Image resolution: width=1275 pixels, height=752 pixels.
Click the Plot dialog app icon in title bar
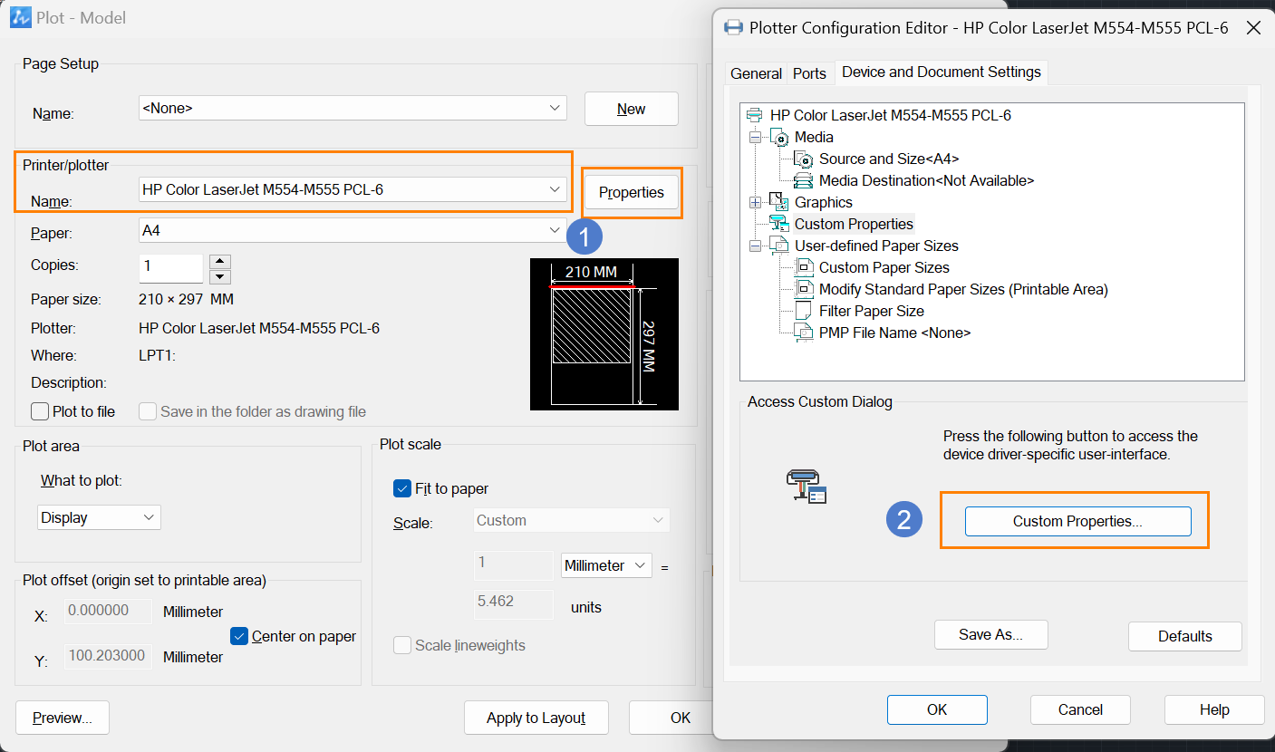tap(21, 17)
